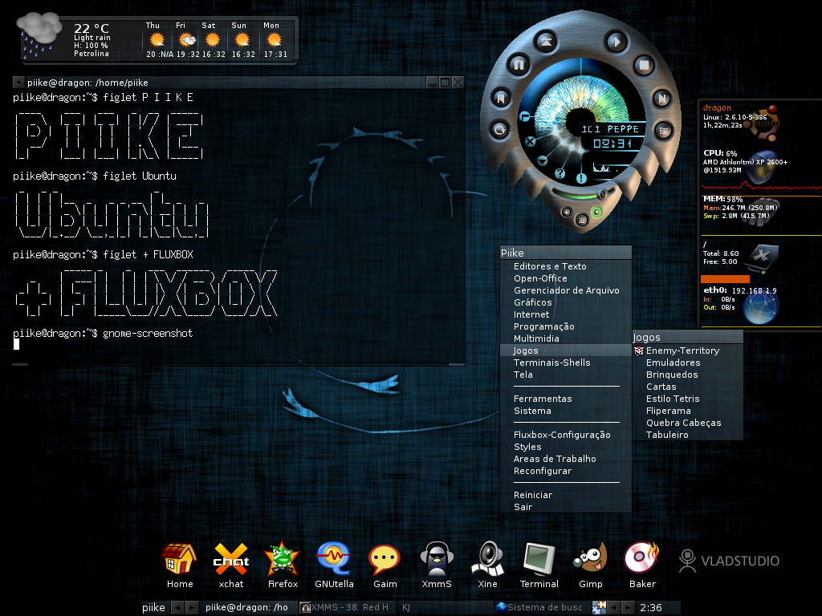Pause the song in the XMMS player

tap(519, 65)
